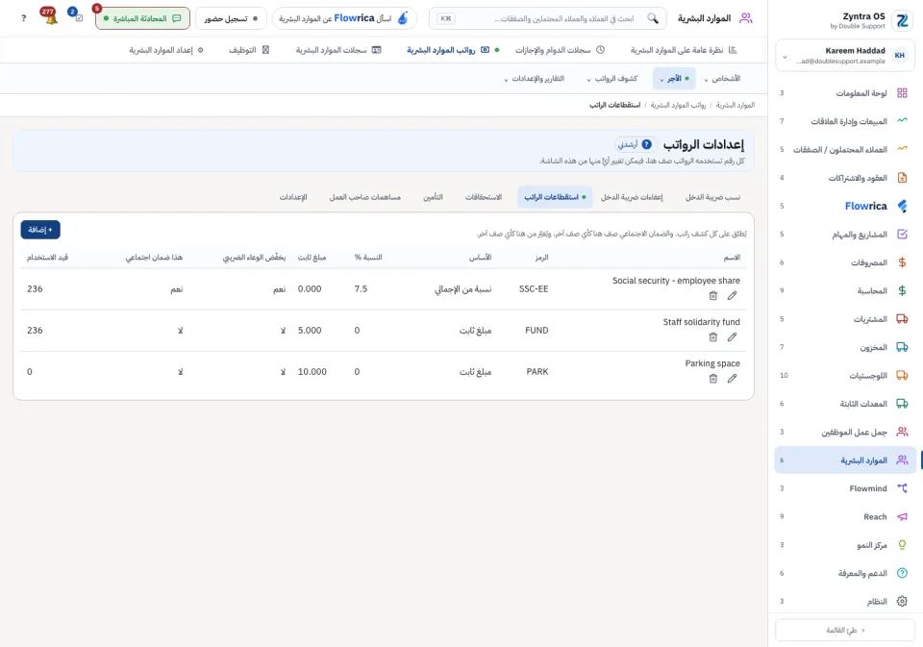Delete the Parking space row
Viewport: 923px width, 647px height.
(712, 379)
